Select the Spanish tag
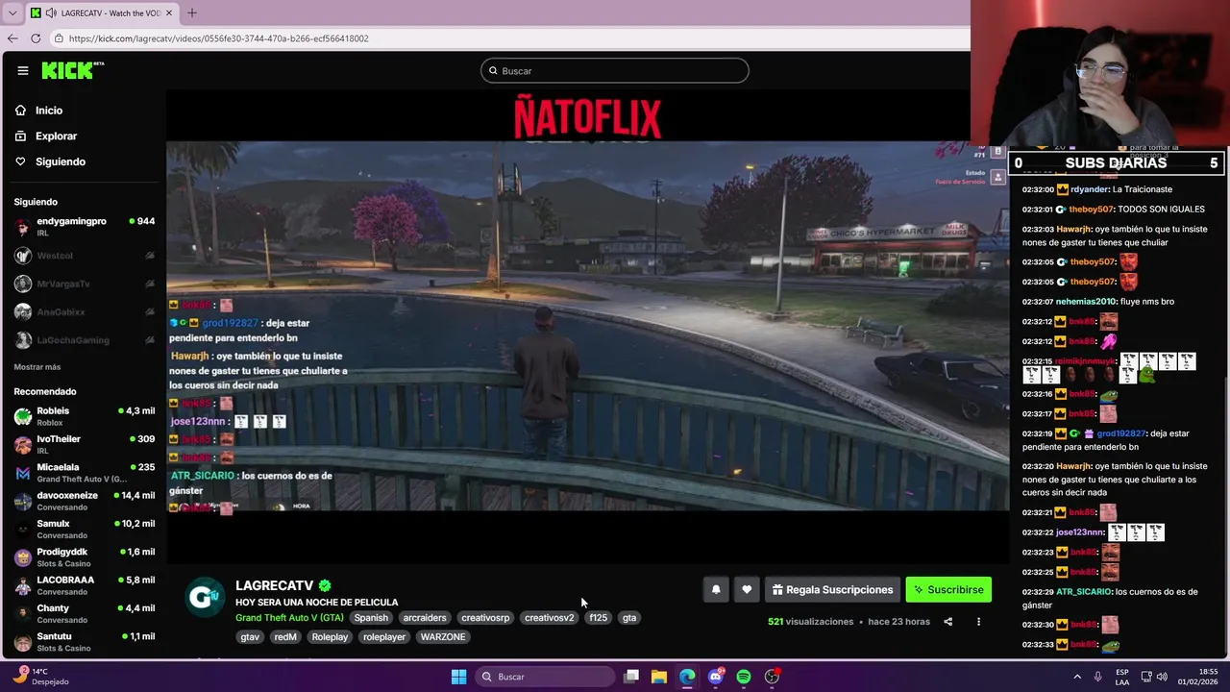1230x692 pixels. pos(371,618)
